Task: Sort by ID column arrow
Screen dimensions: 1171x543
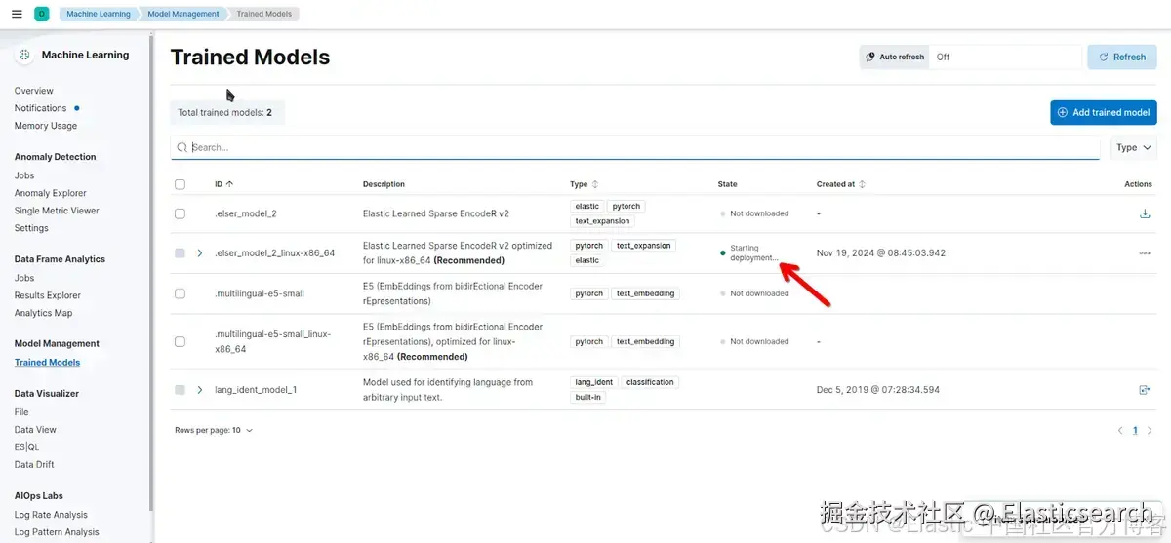Action: tap(229, 184)
